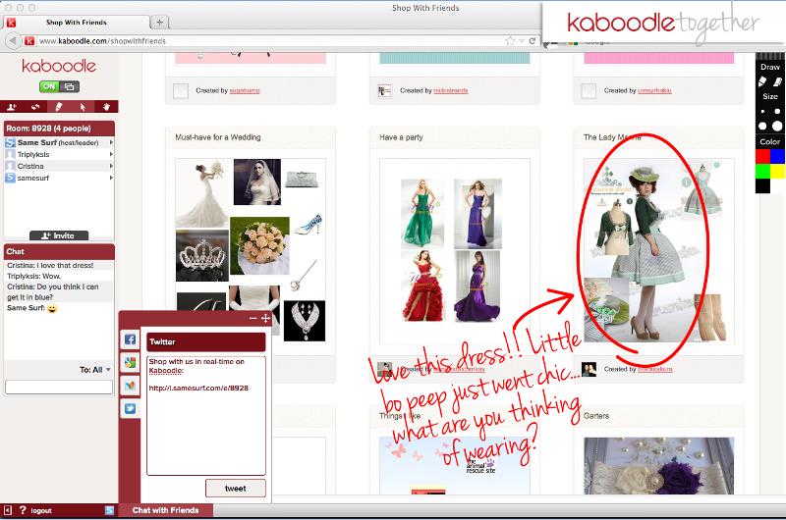This screenshot has height=520, width=786.
Task: Click chat message 'Cristina: I love that dress!'
Action: click(x=50, y=265)
